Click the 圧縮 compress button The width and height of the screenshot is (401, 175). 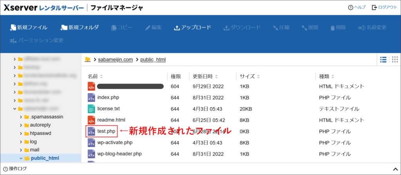coord(281,27)
